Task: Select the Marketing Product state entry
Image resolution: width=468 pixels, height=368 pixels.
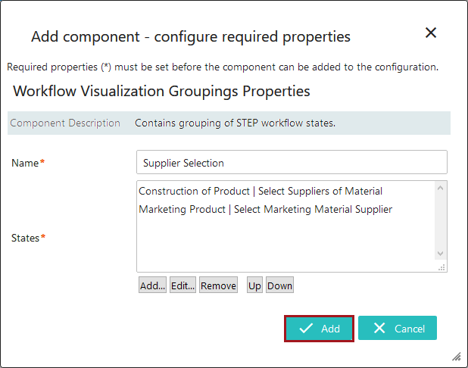Action: (x=265, y=209)
